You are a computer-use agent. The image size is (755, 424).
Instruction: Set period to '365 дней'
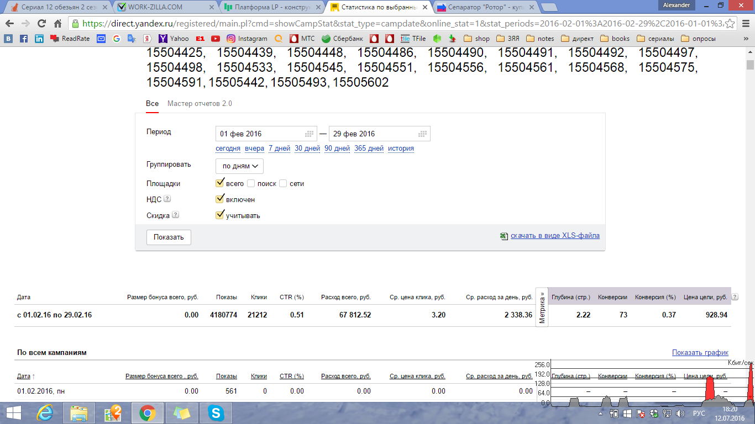[369, 149]
